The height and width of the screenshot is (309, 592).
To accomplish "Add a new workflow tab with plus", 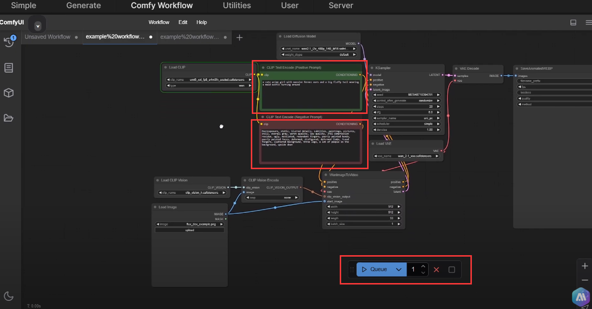I will point(239,37).
